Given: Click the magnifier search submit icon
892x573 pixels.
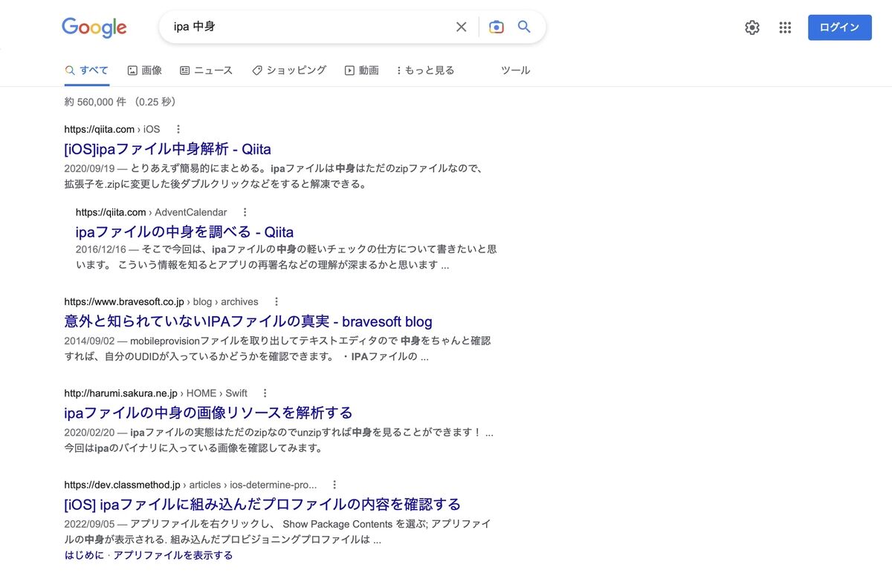Looking at the screenshot, I should (524, 27).
